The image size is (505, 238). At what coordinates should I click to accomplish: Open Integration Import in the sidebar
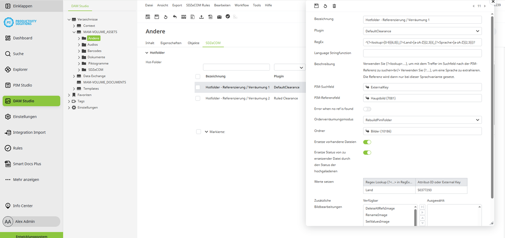point(29,132)
